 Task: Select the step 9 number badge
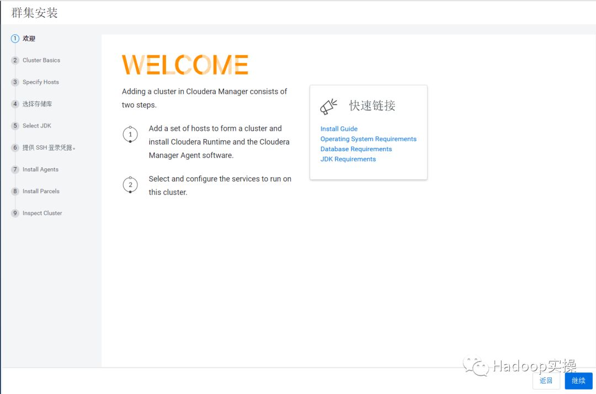15,213
